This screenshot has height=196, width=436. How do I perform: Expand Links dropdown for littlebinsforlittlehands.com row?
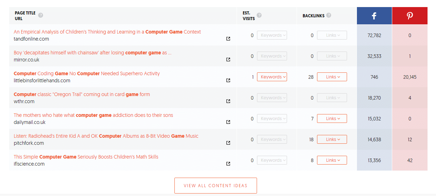332,77
